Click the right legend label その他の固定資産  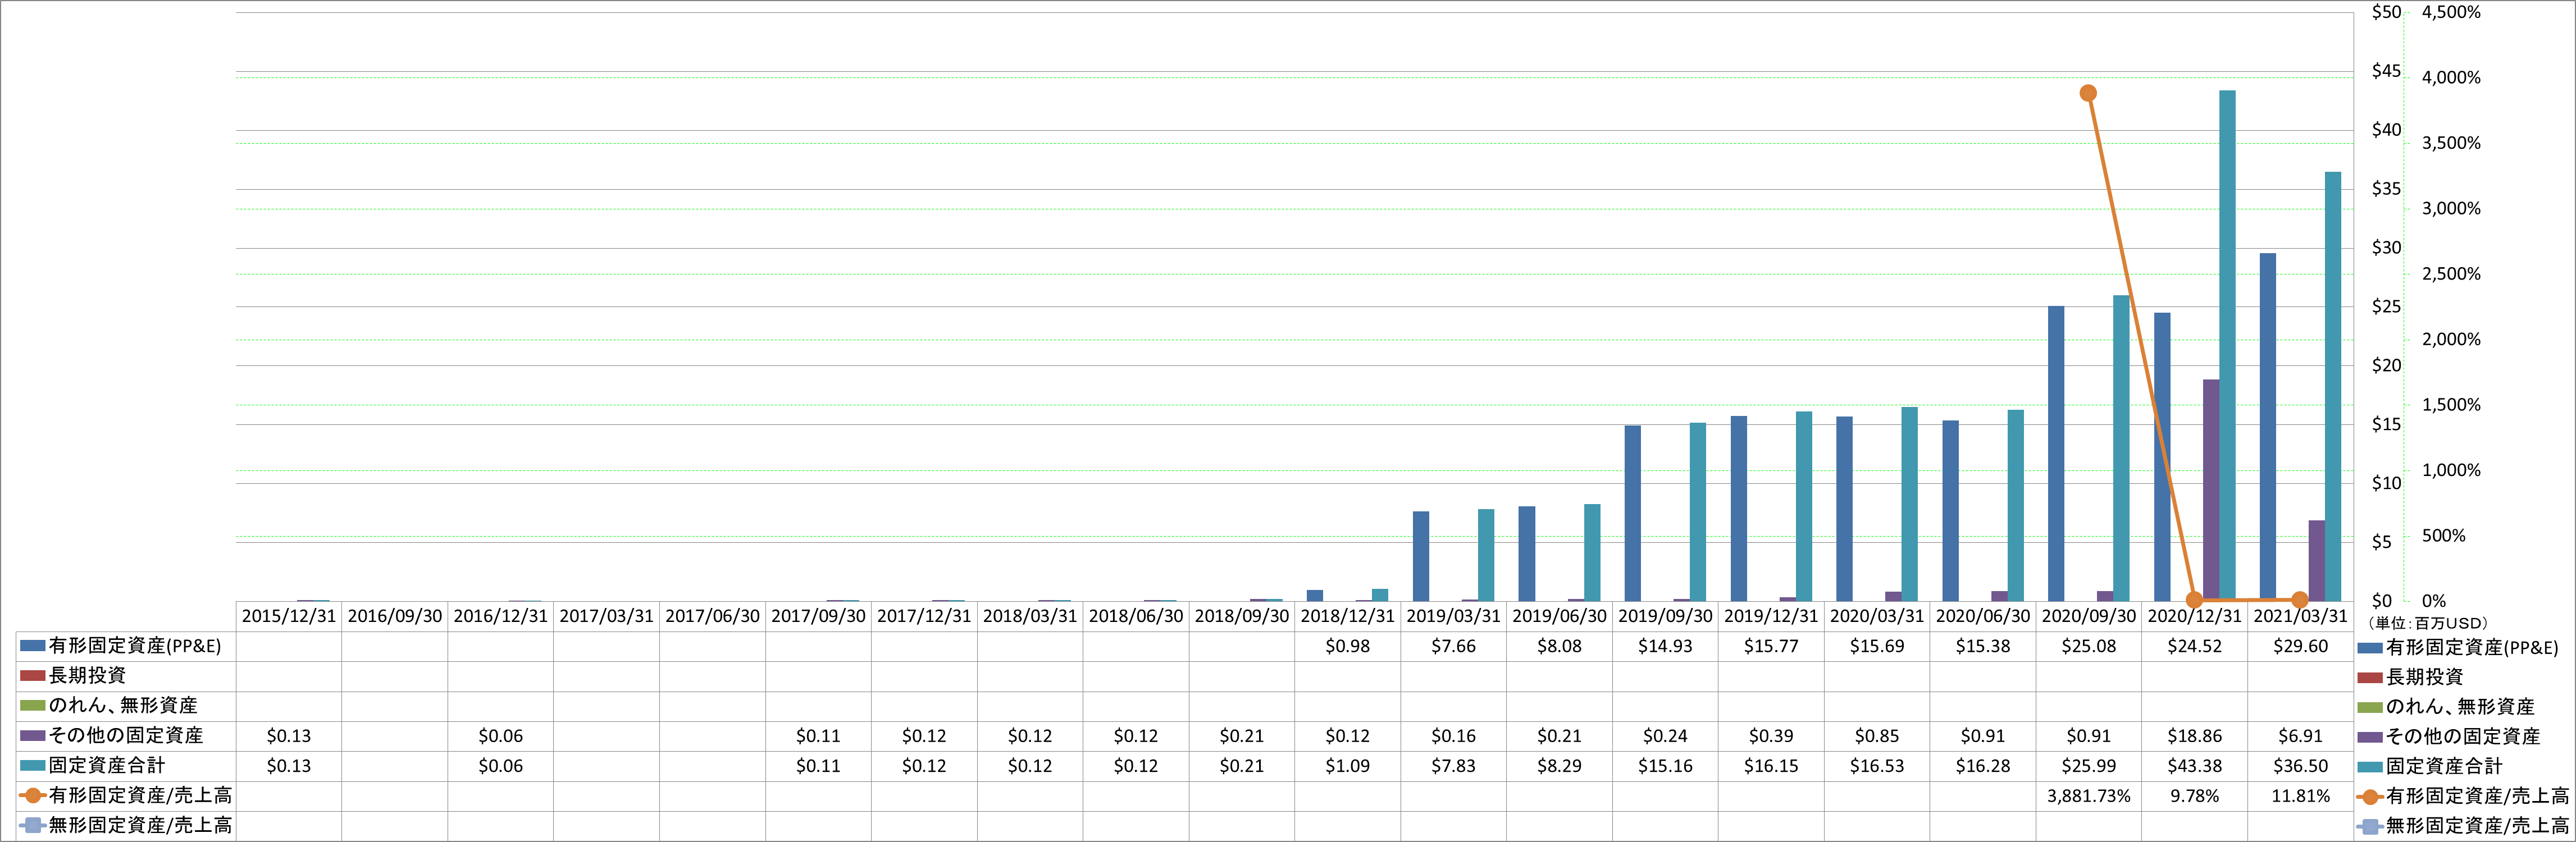[2463, 737]
